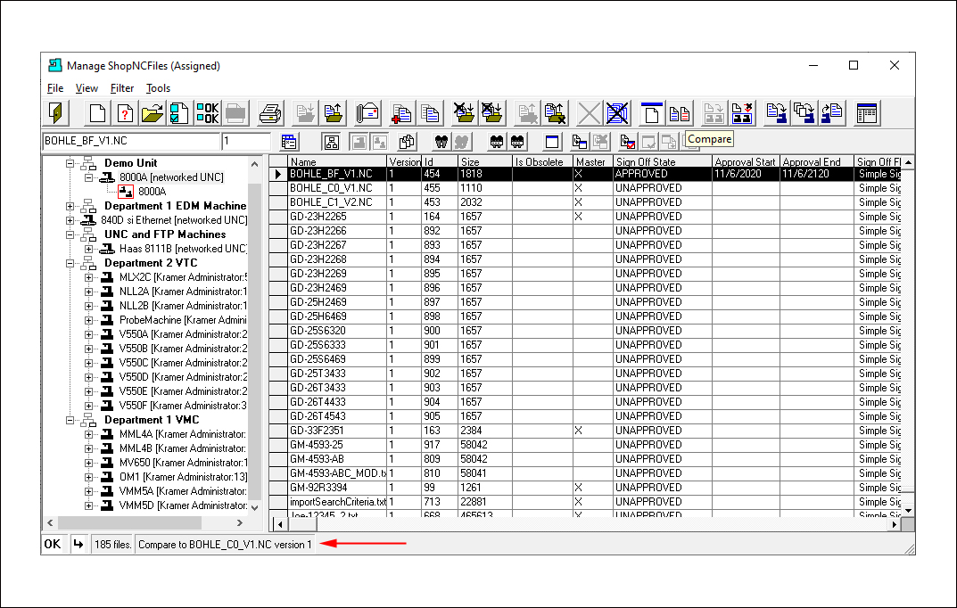
Task: Click the tree panel horizontal scroll right arrow
Action: click(240, 522)
